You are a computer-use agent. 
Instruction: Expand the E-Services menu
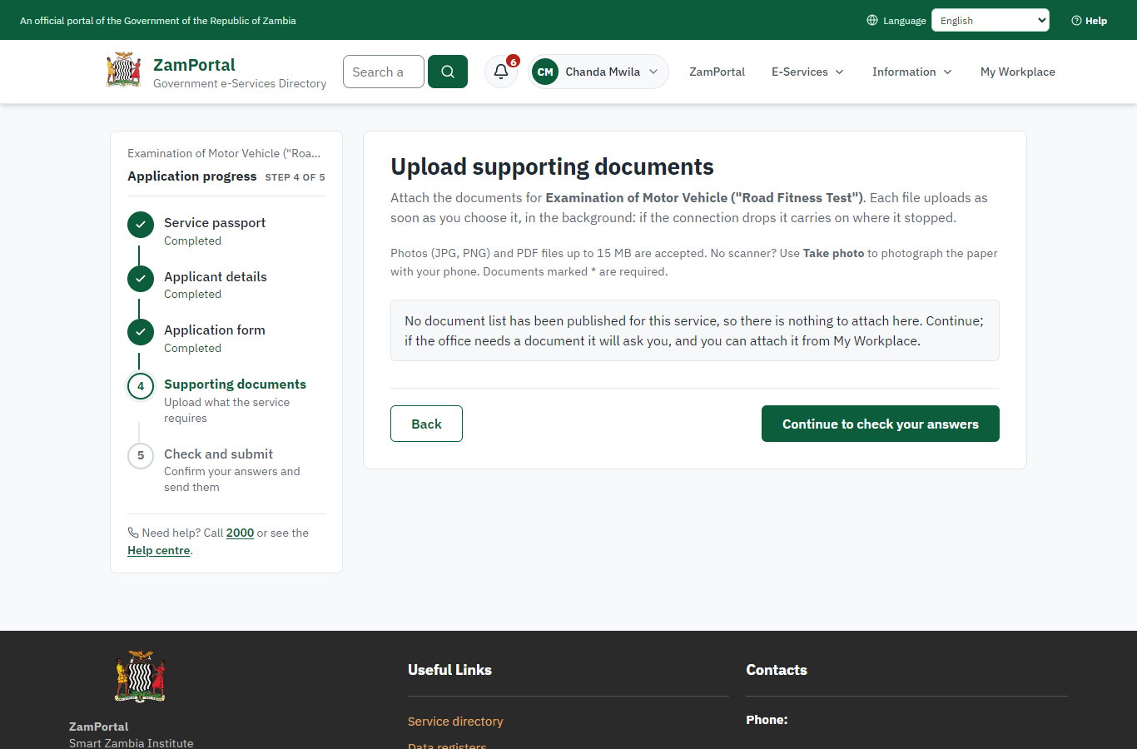(808, 72)
